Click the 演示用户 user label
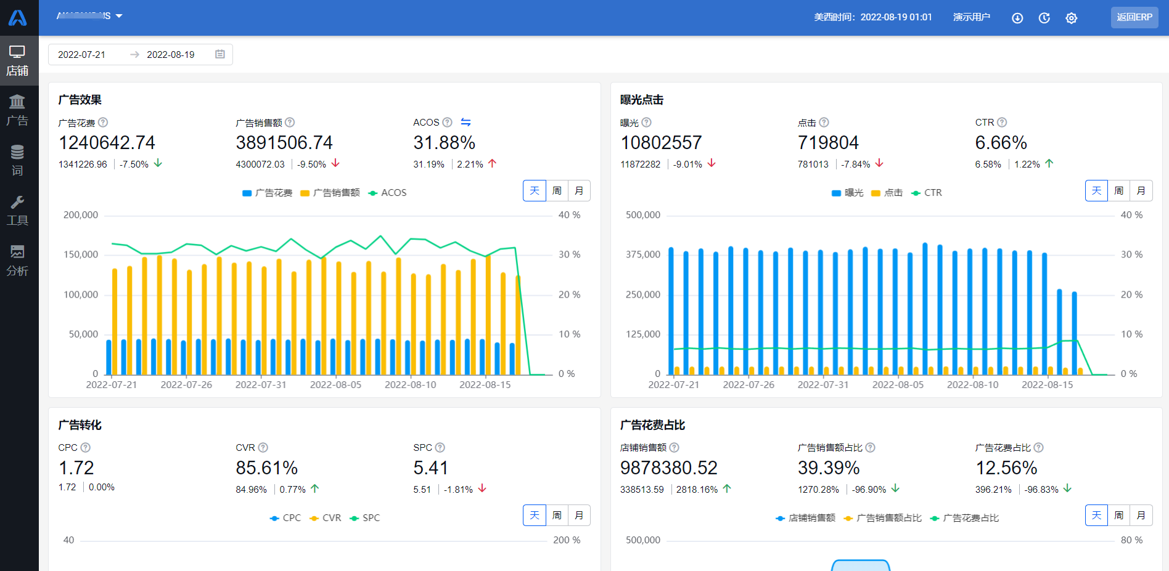 (x=972, y=17)
